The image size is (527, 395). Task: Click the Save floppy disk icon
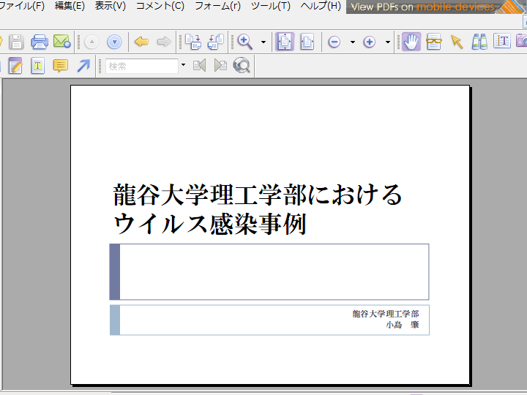click(17, 42)
